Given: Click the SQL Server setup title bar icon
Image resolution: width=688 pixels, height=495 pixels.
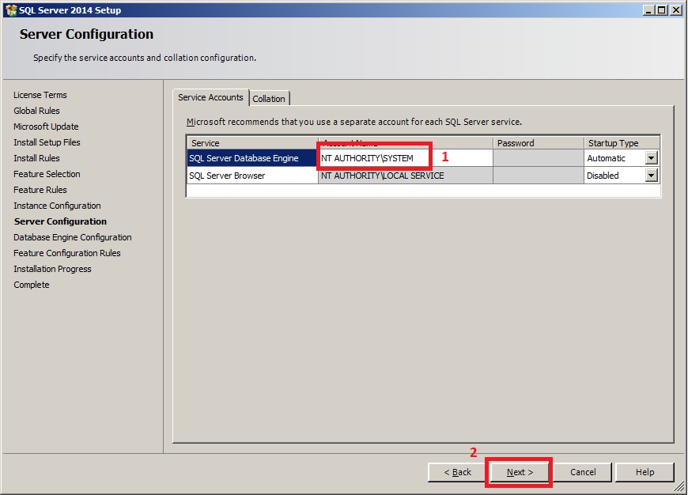Looking at the screenshot, I should pos(11,9).
